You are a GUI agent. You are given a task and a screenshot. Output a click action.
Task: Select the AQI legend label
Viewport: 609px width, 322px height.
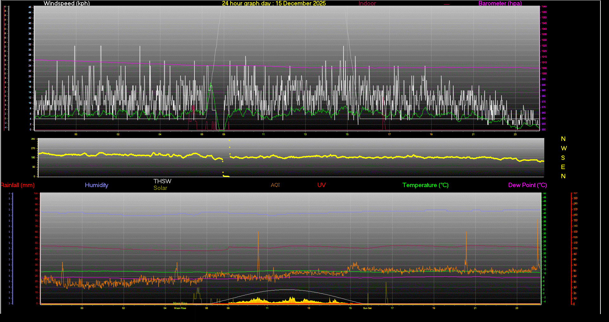click(x=275, y=185)
